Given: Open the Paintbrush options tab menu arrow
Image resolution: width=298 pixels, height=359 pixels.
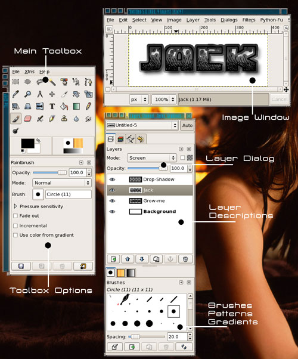Looking at the screenshot, I should [81, 162].
